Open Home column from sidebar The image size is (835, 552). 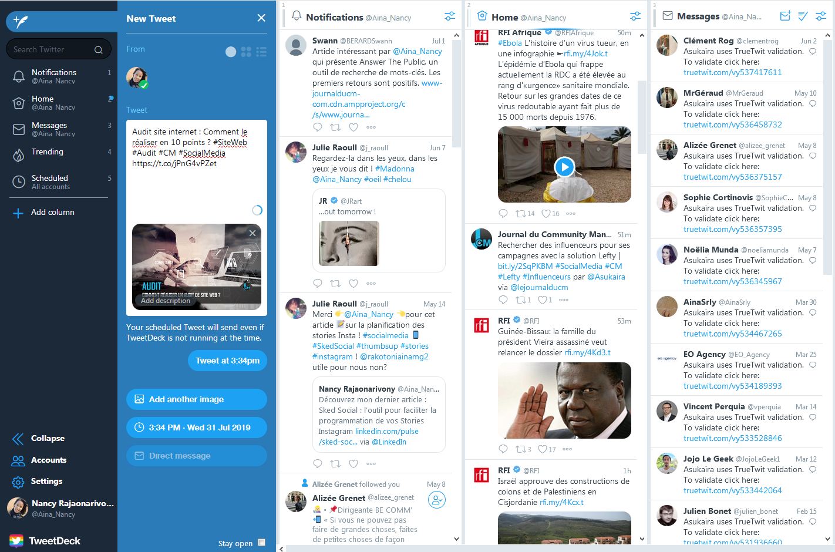[59, 102]
